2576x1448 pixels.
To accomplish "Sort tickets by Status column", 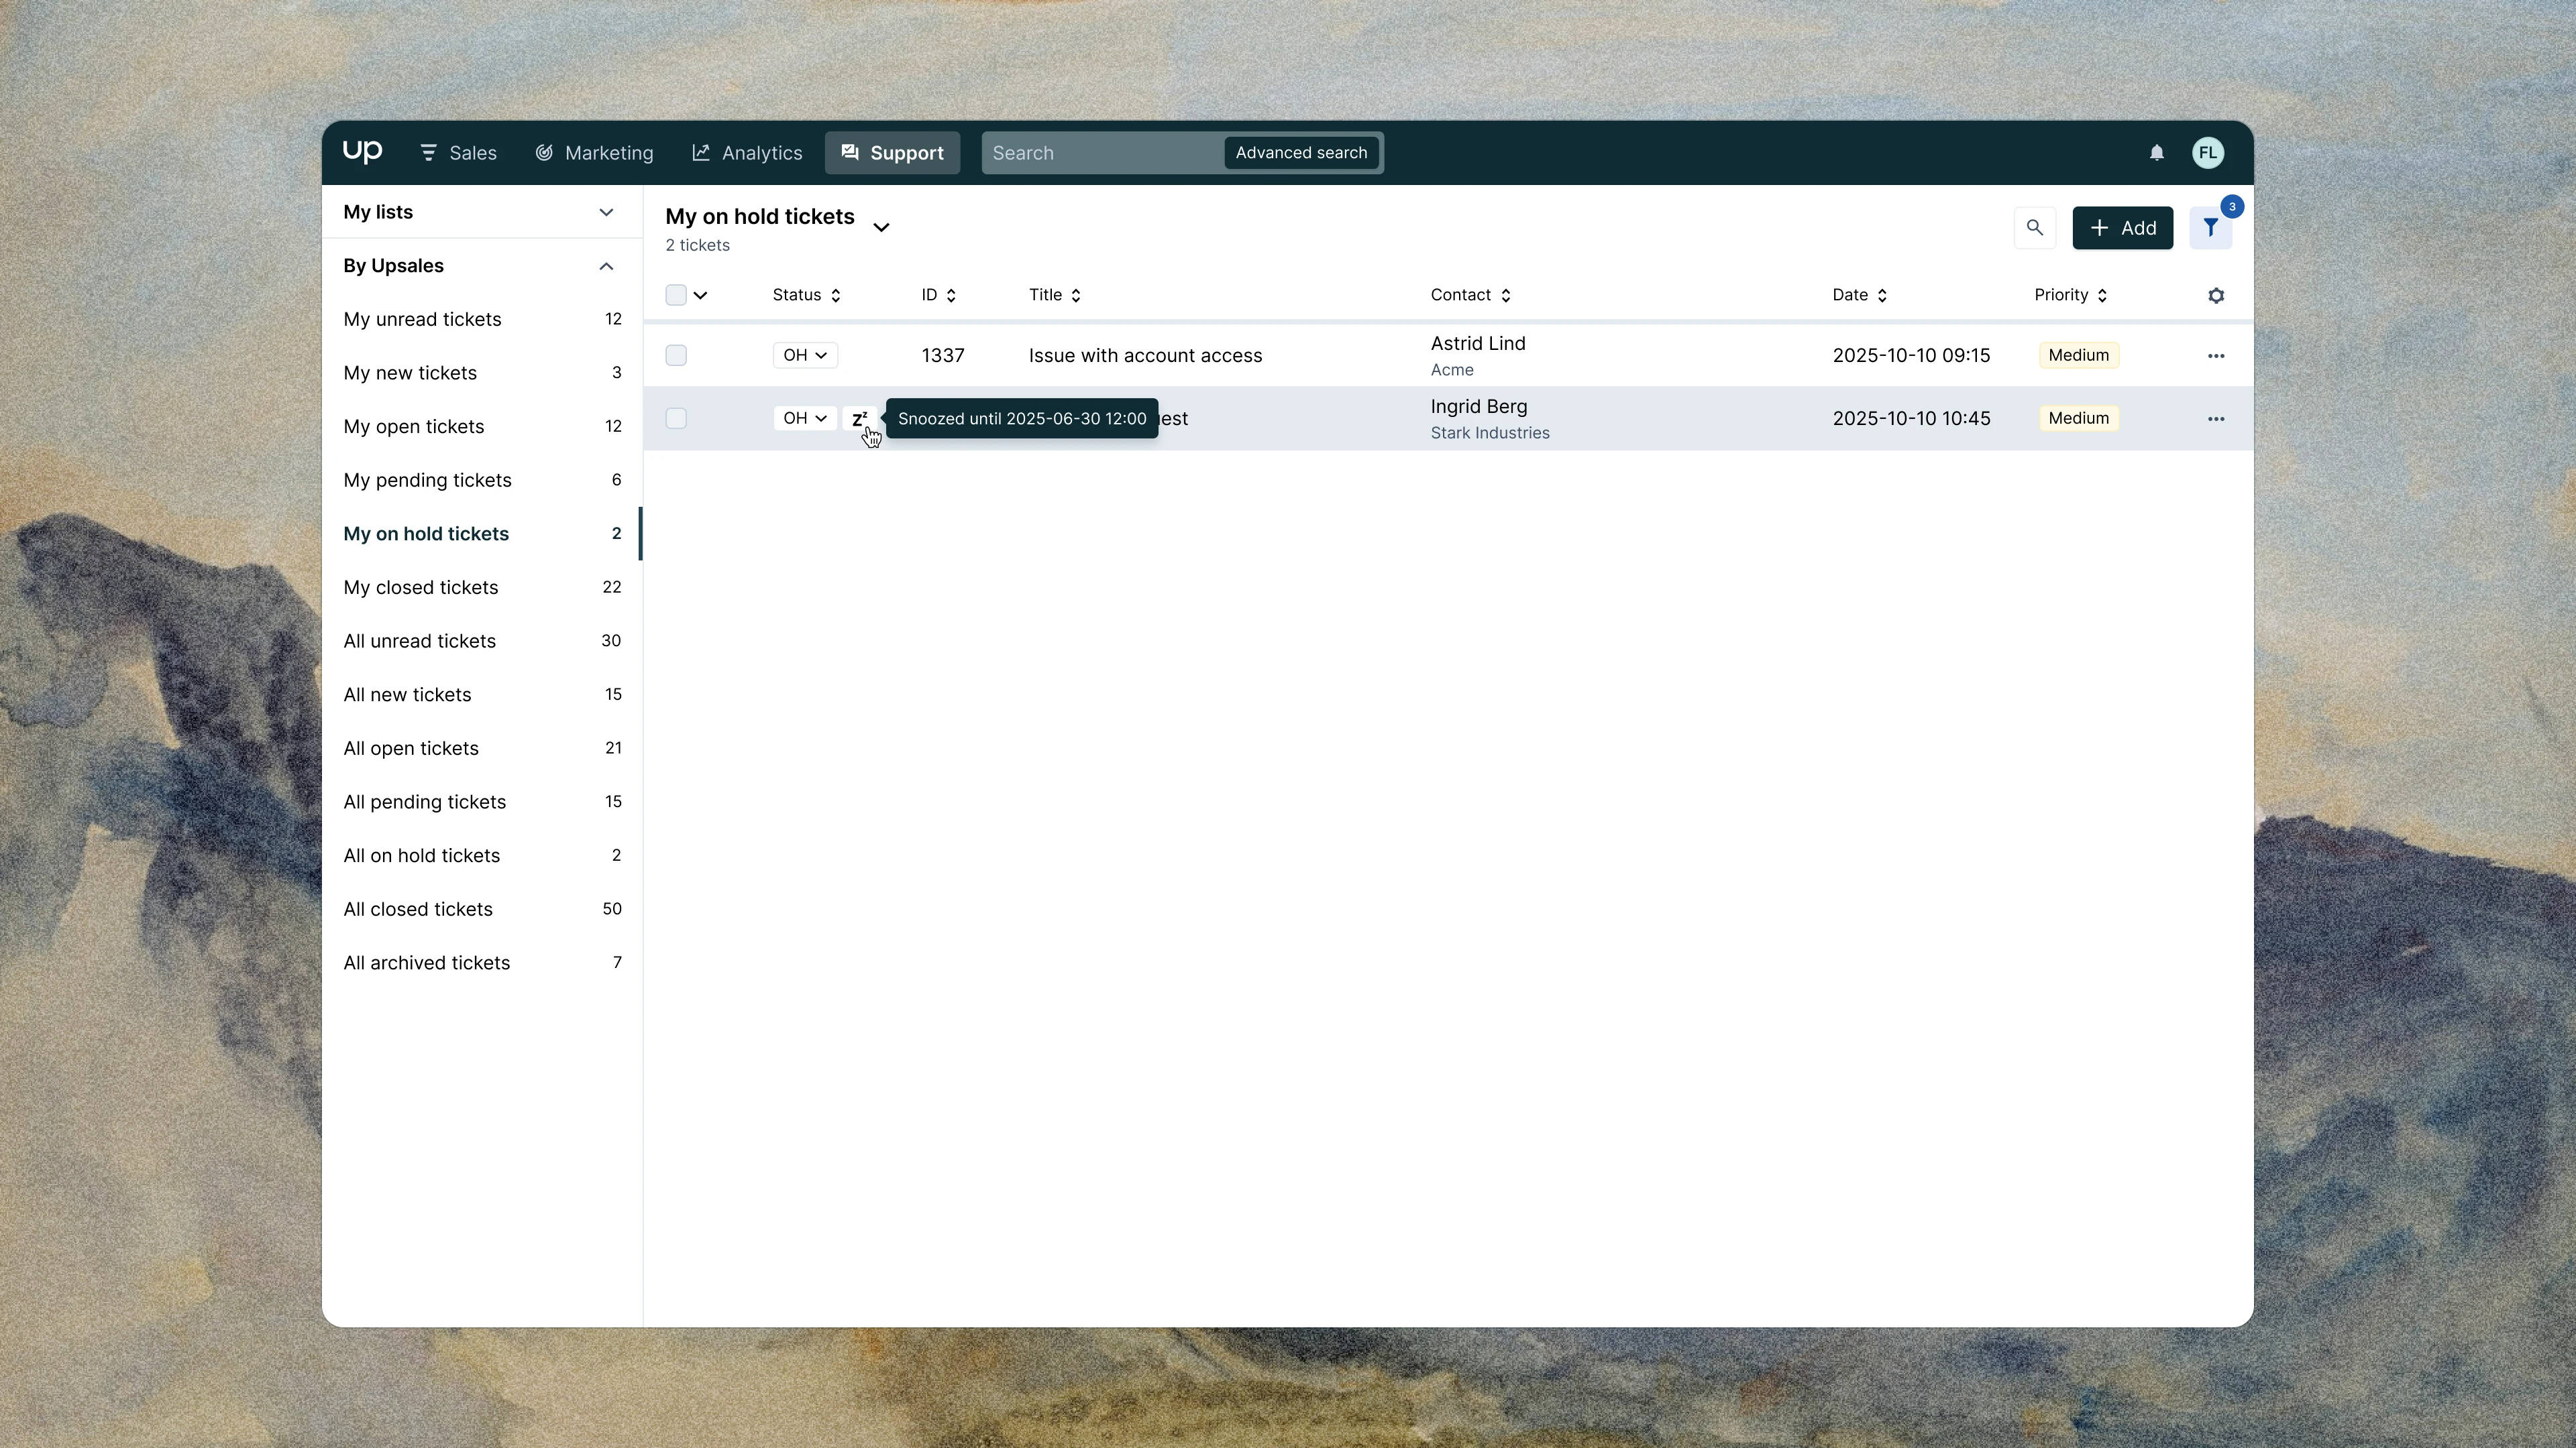I will pyautogui.click(x=807, y=295).
